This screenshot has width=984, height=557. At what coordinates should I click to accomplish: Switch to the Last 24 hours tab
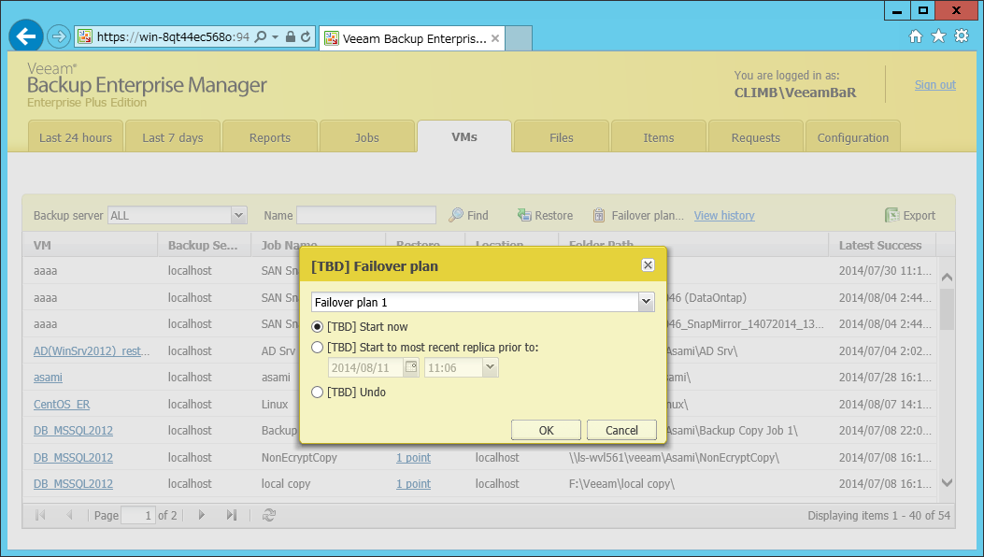click(76, 137)
